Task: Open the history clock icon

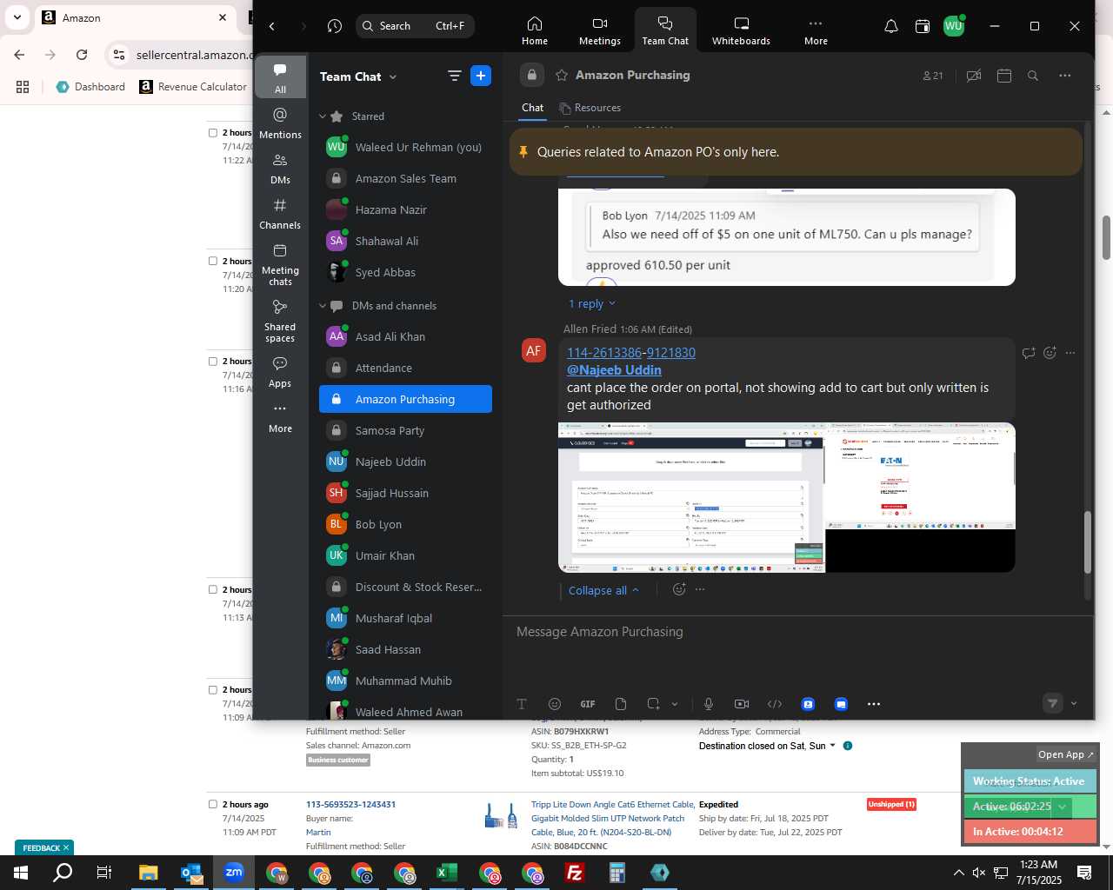Action: [x=335, y=26]
